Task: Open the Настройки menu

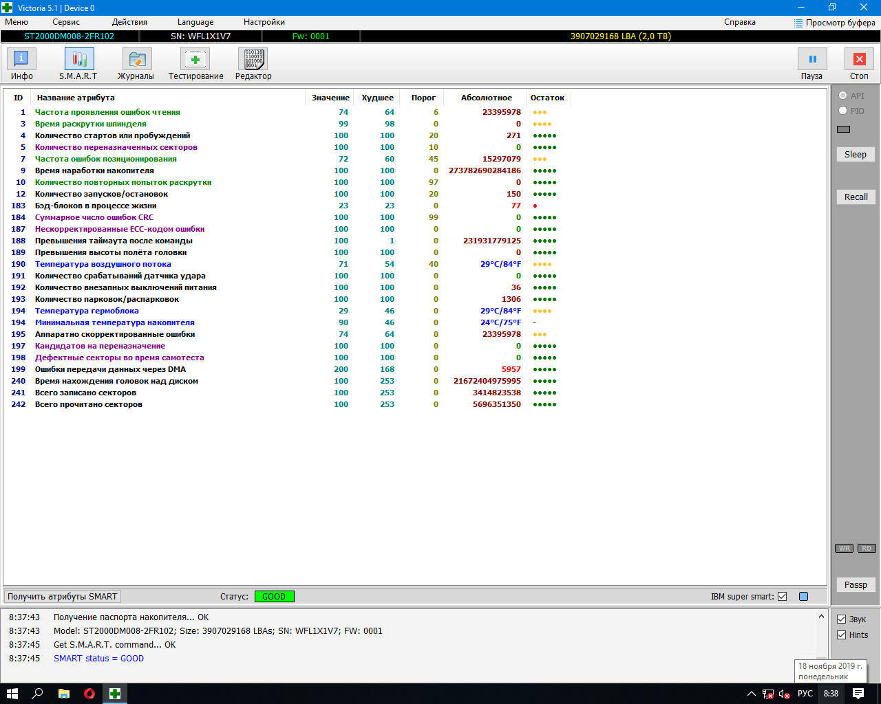Action: pos(264,22)
